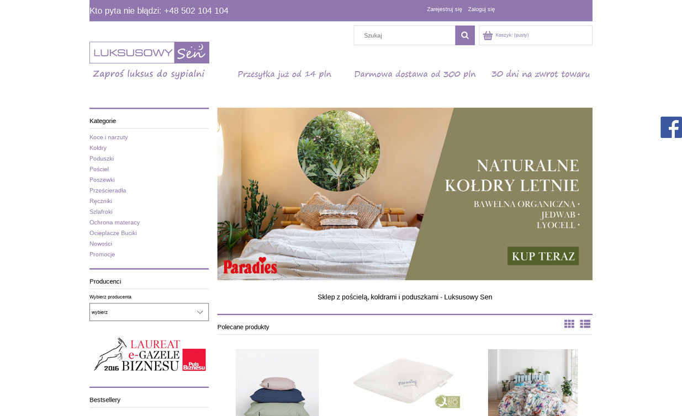
Task: Open the Kołdry category
Action: coord(98,148)
